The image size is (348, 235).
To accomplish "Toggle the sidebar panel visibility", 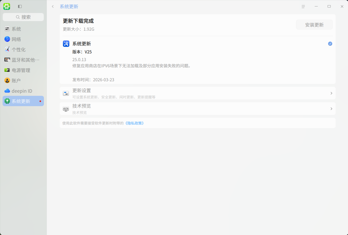I will click(x=20, y=6).
